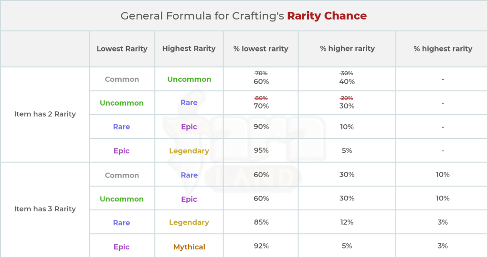Screen dimensions: 488x258
Task: Click the orange "Mythical" rarity cell
Action: point(189,247)
